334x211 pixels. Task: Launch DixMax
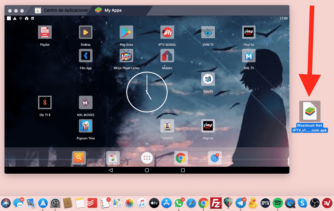tap(86, 32)
